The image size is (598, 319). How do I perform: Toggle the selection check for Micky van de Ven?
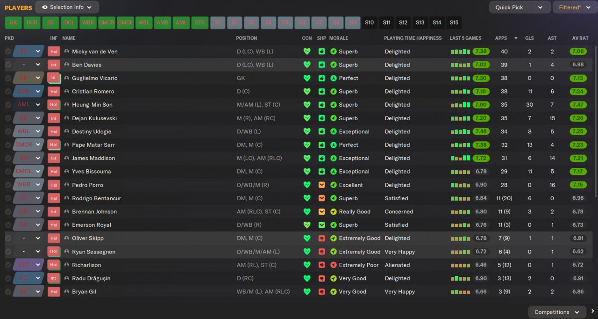pos(8,51)
